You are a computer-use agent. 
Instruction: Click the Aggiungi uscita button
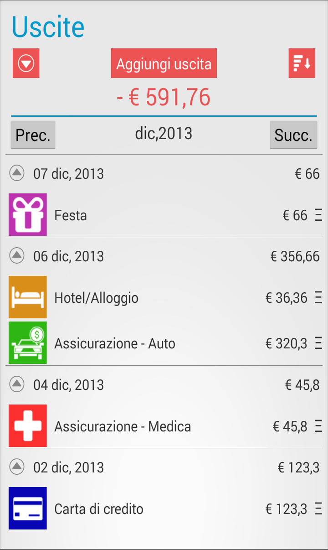pyautogui.click(x=164, y=63)
